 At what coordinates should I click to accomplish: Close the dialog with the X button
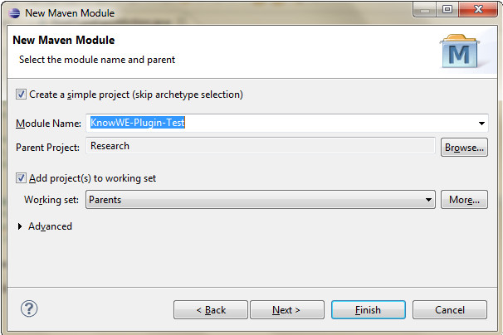[478, 10]
